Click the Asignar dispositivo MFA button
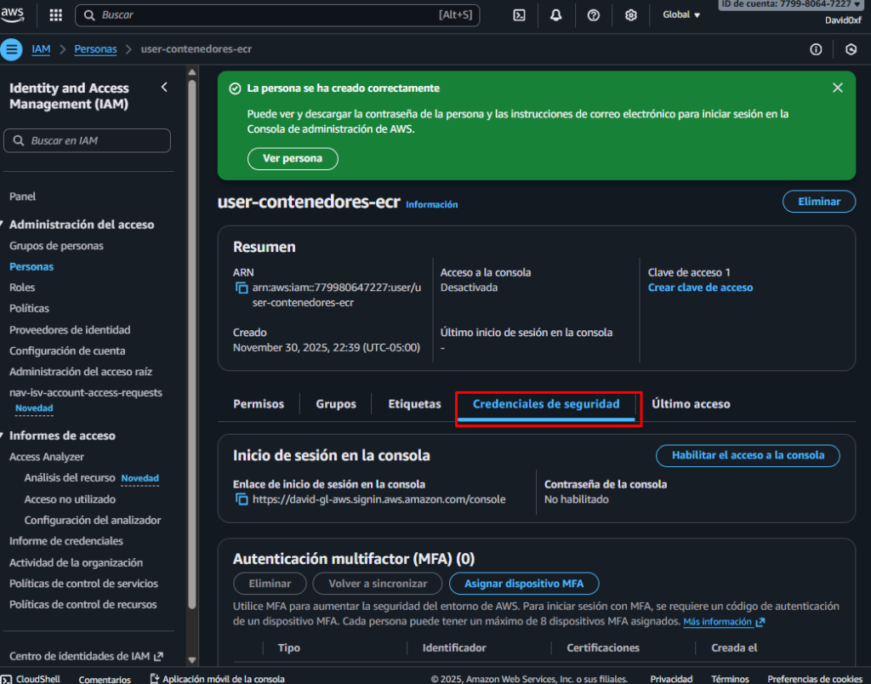Image resolution: width=871 pixels, height=684 pixels. [x=524, y=584]
